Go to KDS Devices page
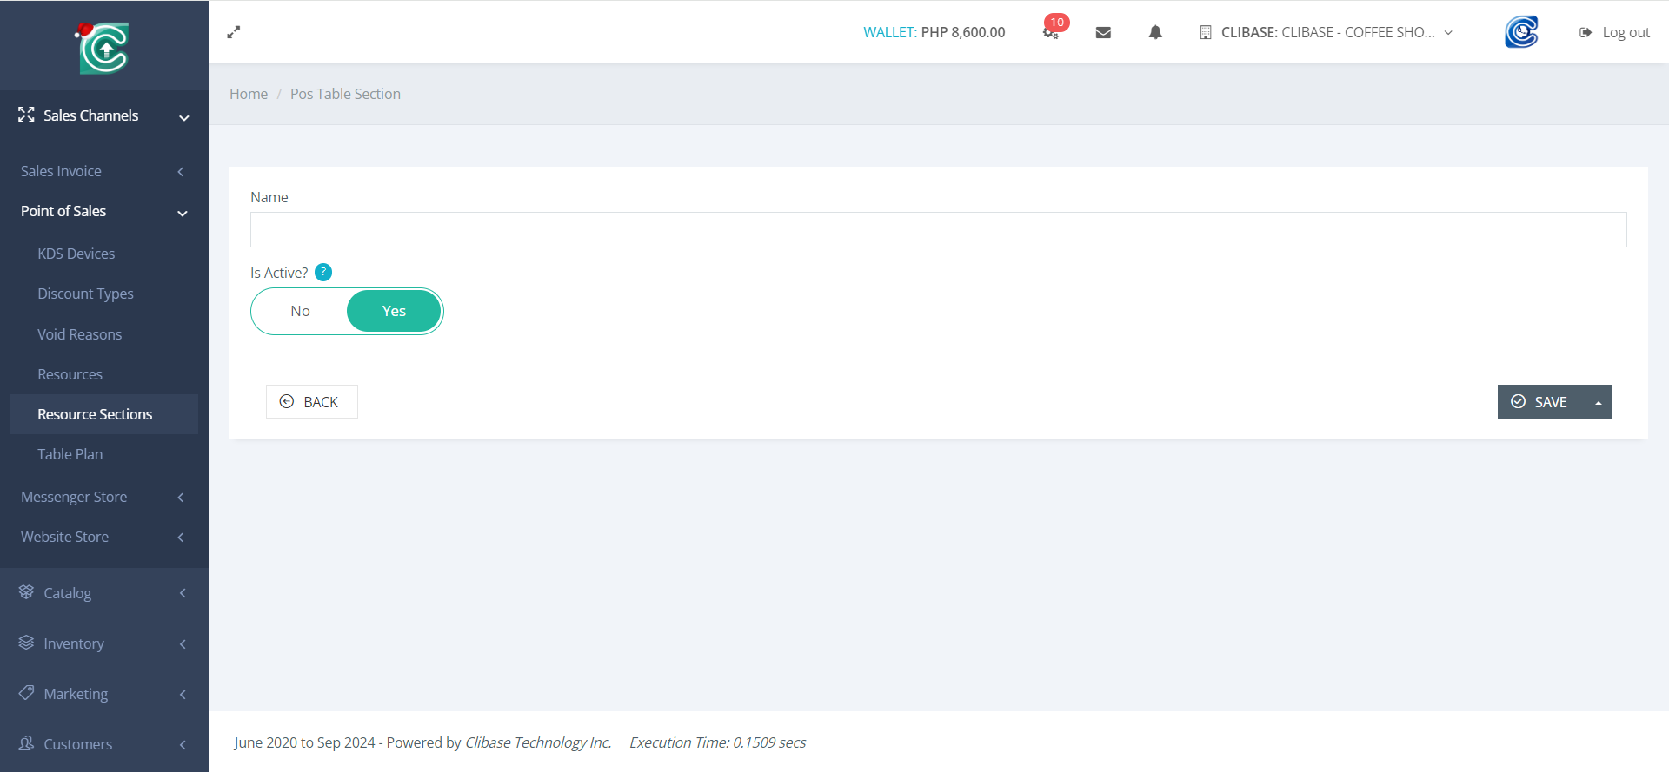 point(76,254)
